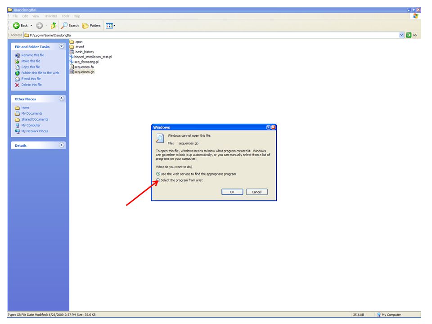Image resolution: width=432 pixels, height=324 pixels.
Task: Click the dialog help question mark button
Action: tap(268, 127)
